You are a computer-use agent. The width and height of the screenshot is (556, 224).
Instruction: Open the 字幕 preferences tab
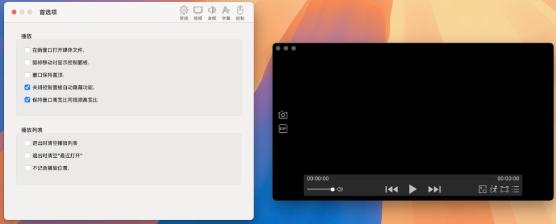226,12
